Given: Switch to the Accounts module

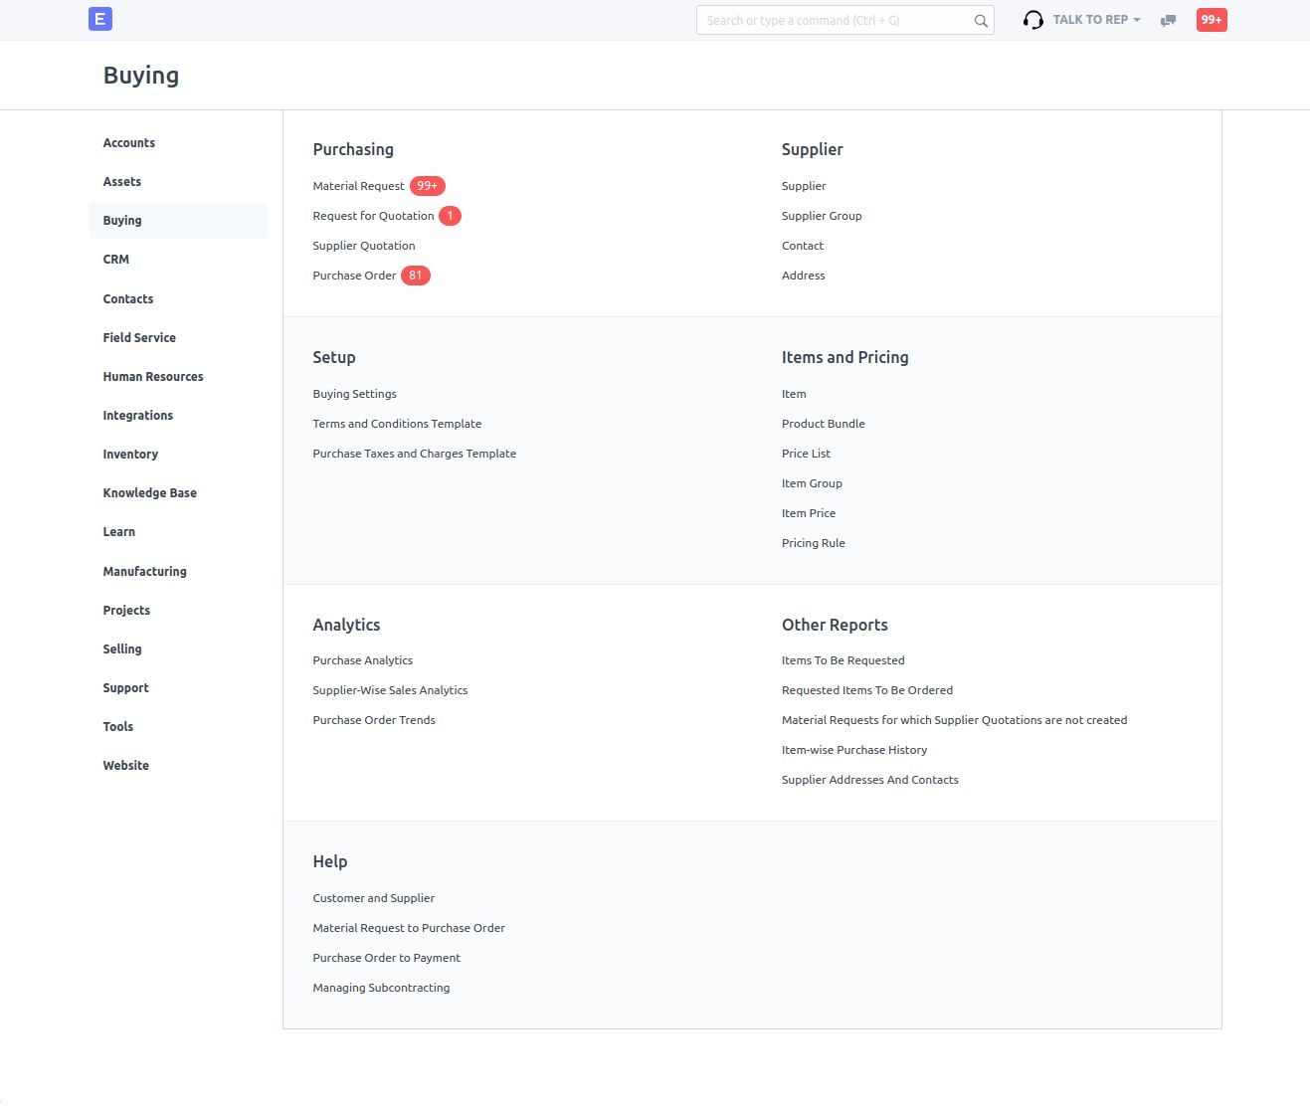Looking at the screenshot, I should click(129, 143).
